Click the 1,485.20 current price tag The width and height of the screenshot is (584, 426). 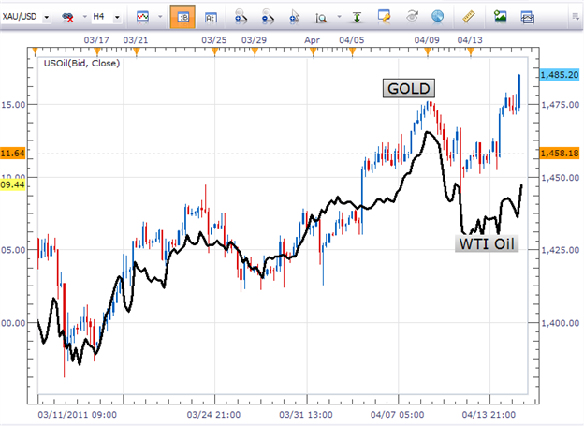coord(560,75)
